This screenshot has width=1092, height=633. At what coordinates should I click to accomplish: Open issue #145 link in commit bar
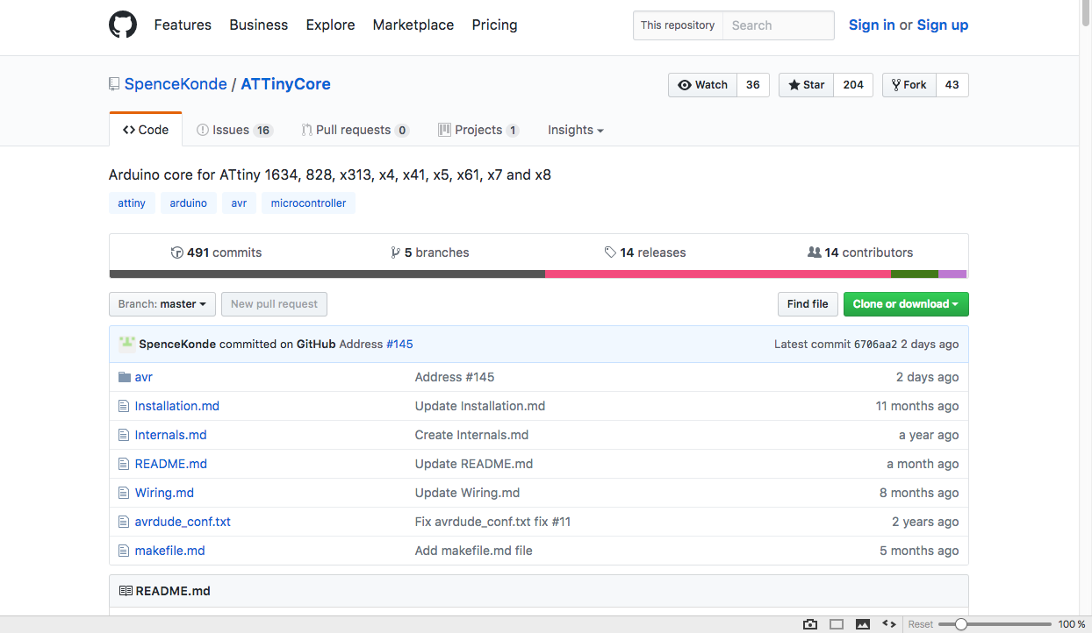coord(399,345)
